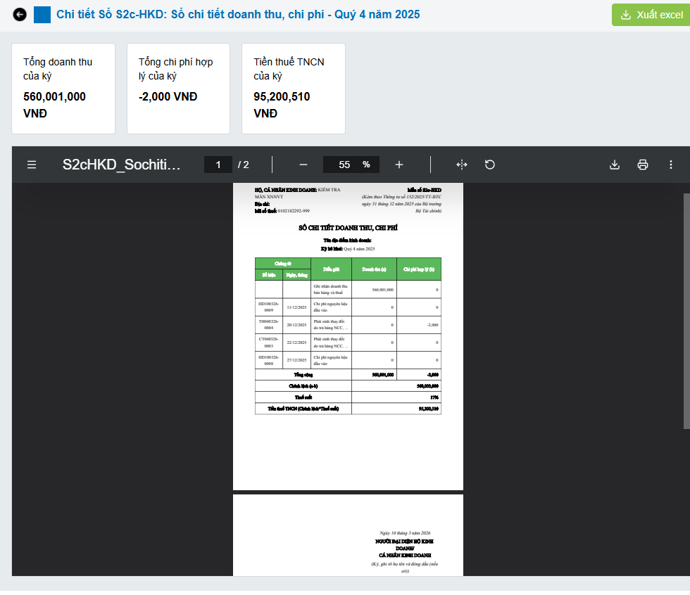Screen dimensions: 690x595
Task: Click the blue square icon beside title
Action: pyautogui.click(x=42, y=15)
